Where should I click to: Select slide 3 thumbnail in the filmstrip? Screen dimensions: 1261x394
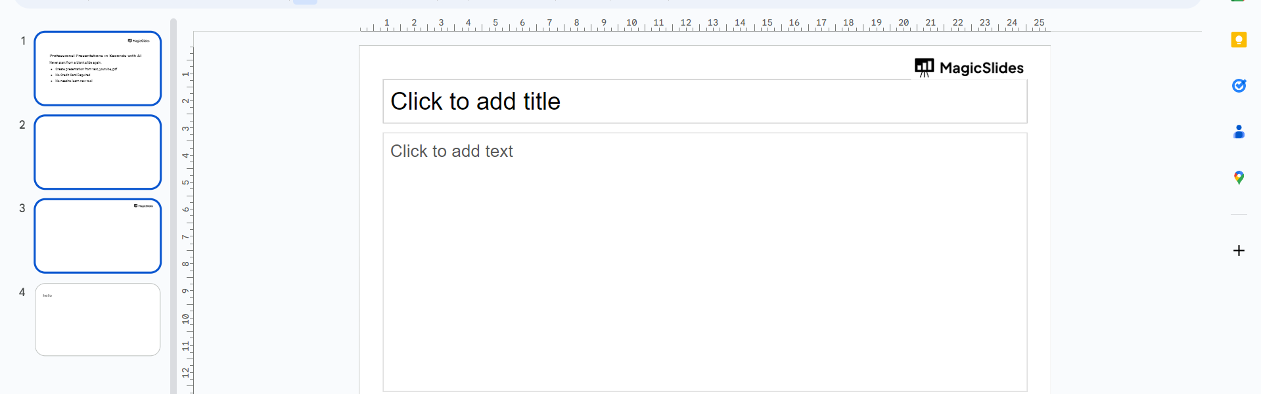[x=98, y=236]
